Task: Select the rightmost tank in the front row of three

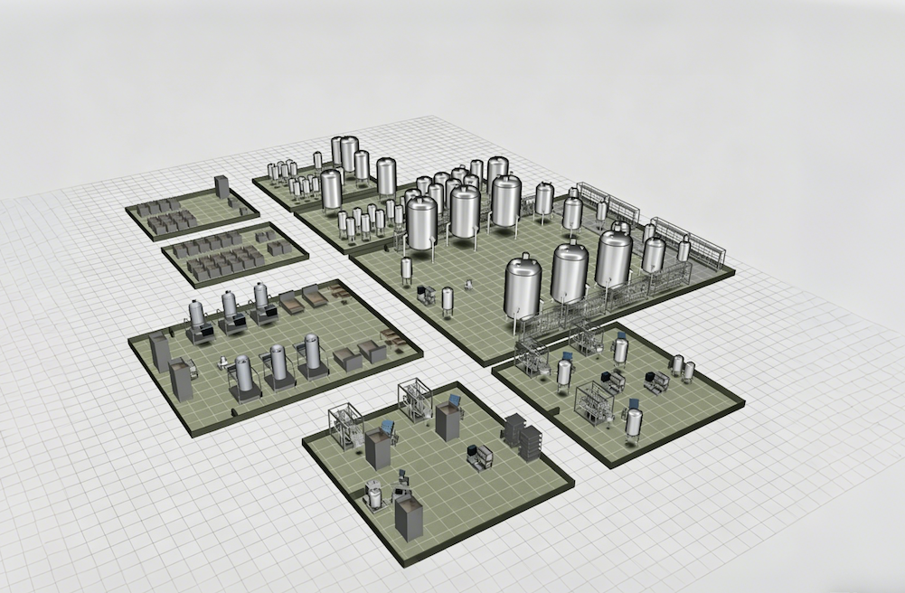Action: point(614,259)
